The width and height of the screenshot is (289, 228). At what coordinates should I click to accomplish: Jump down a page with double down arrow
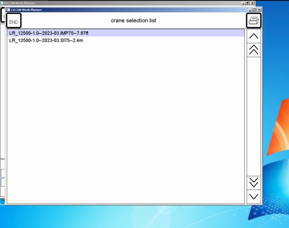click(x=254, y=183)
